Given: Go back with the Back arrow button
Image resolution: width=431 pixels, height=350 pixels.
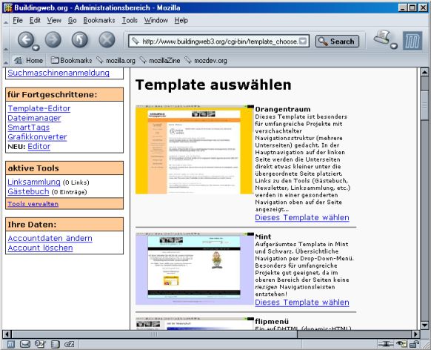Looking at the screenshot, I should (x=26, y=39).
